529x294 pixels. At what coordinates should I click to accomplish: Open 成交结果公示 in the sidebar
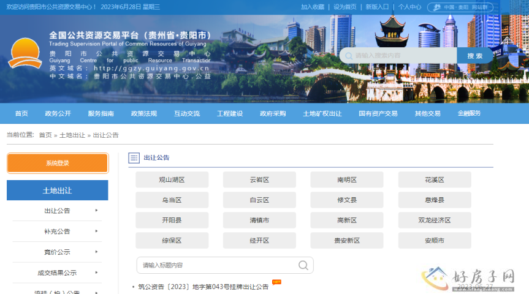[x=57, y=273]
